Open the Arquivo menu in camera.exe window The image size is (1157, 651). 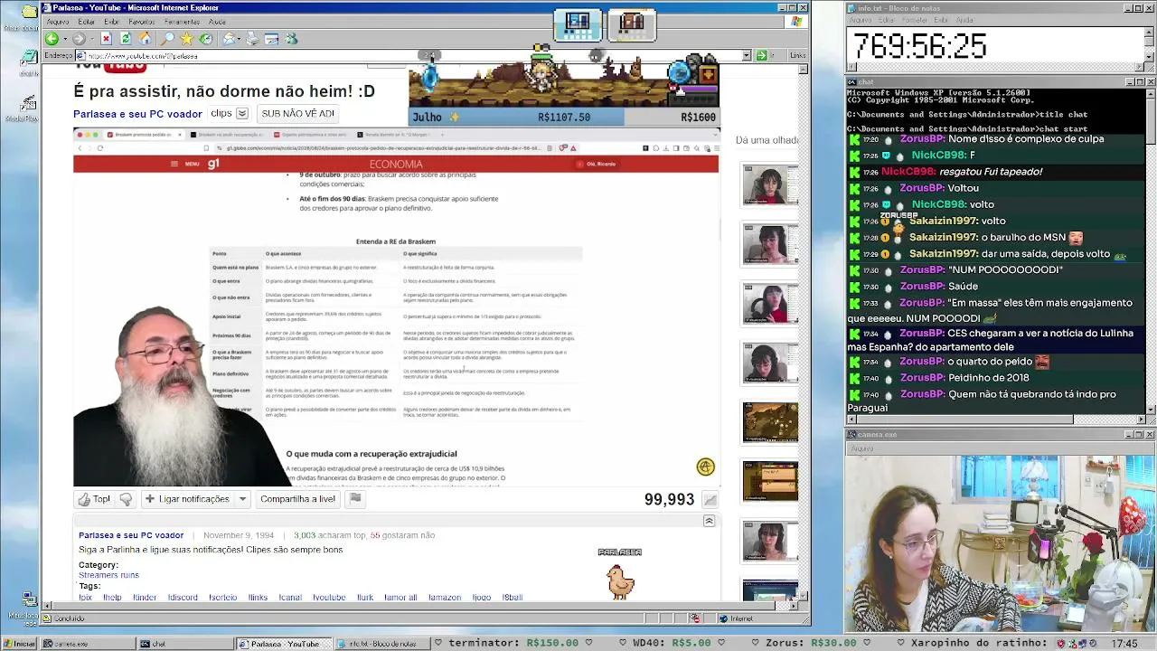(x=861, y=448)
